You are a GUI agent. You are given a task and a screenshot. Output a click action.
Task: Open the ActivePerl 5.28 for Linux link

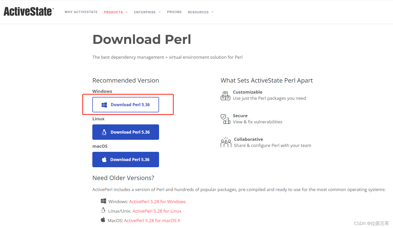pyautogui.click(x=157, y=211)
